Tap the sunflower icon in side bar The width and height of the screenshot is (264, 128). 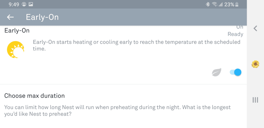(x=255, y=64)
